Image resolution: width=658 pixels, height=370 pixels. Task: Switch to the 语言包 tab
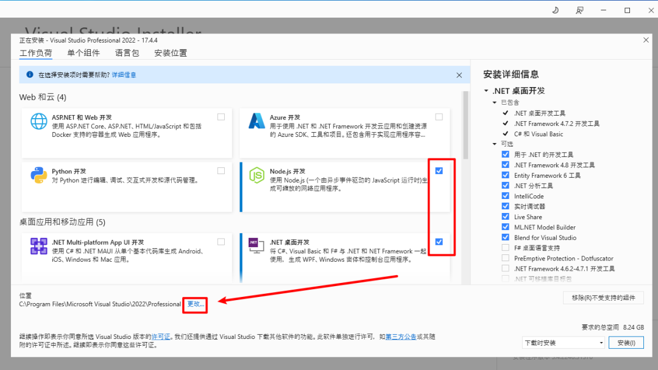click(127, 53)
